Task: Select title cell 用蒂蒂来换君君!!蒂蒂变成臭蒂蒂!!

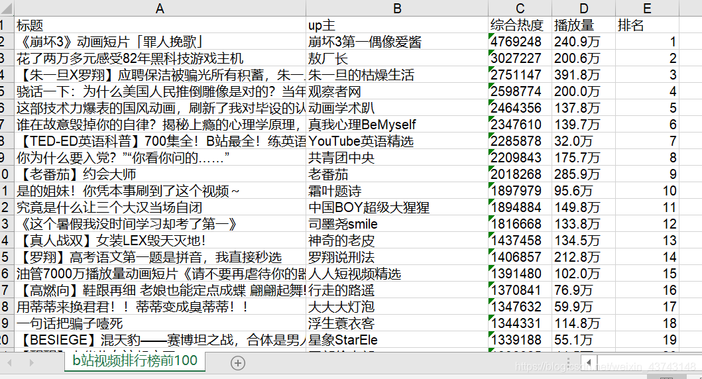Action: (160, 307)
